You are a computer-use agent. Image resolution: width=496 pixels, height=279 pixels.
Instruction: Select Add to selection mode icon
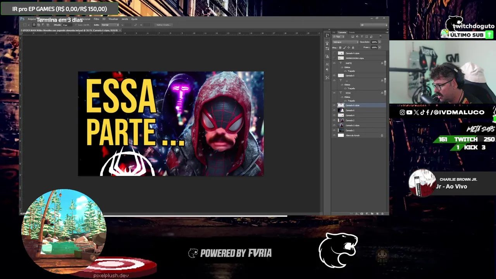(x=38, y=25)
